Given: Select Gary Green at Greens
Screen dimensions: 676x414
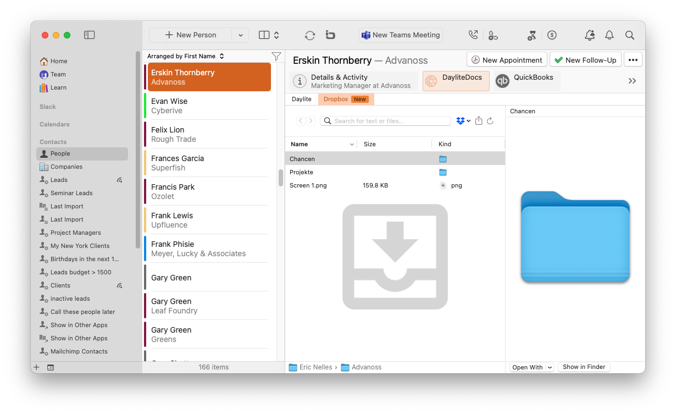Looking at the screenshot, I should 209,334.
